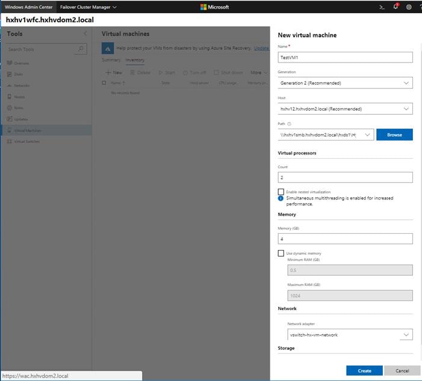Click the State column header
Image resolution: width=422 pixels, height=381 pixels.
166,83
